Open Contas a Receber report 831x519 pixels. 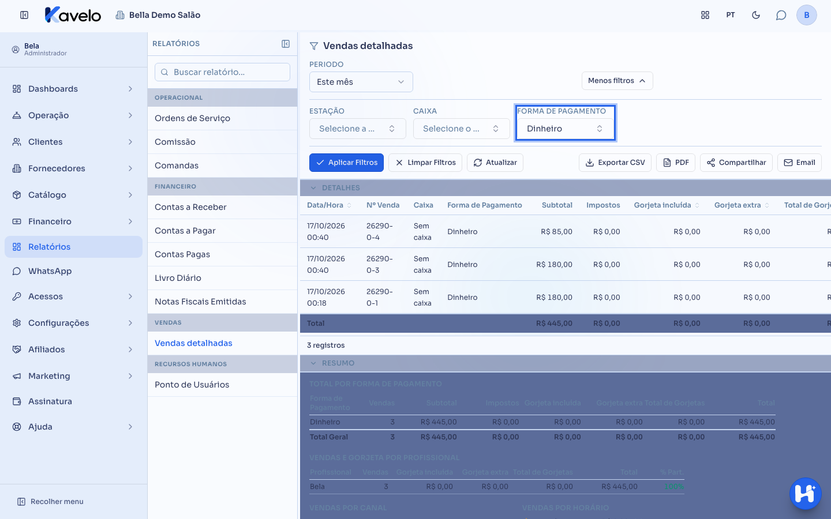222,207
